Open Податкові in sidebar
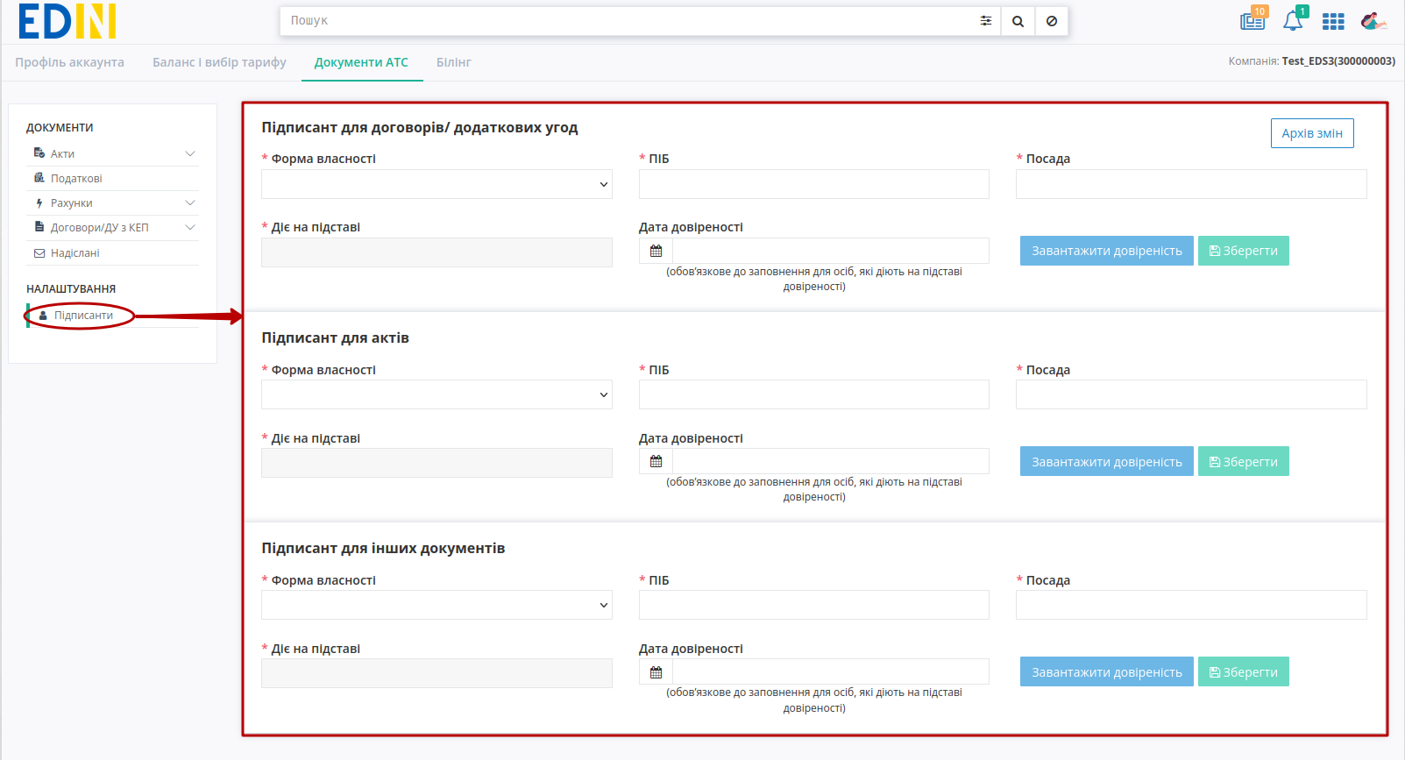Screen dimensions: 1405x760 [76, 178]
